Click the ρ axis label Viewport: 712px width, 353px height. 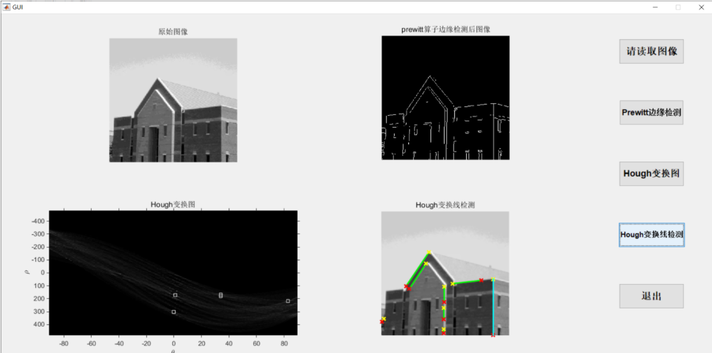pyautogui.click(x=26, y=272)
